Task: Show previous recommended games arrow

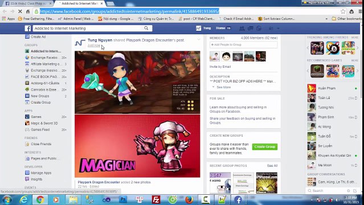Action: [308, 71]
